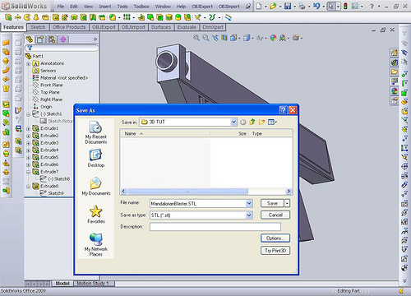Select My Recent Documents in the places bar
Image resolution: width=411 pixels, height=296 pixels.
[x=96, y=132]
